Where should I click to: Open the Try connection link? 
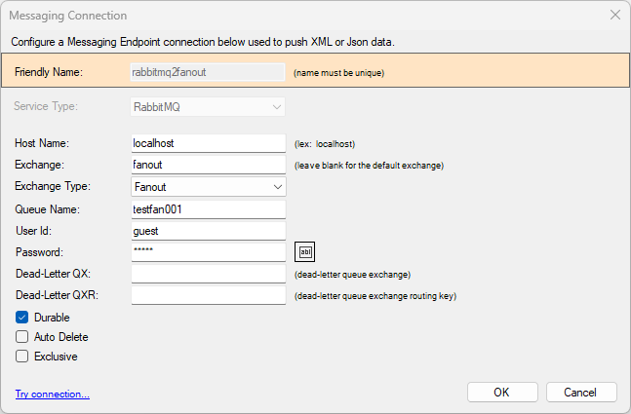(x=53, y=394)
